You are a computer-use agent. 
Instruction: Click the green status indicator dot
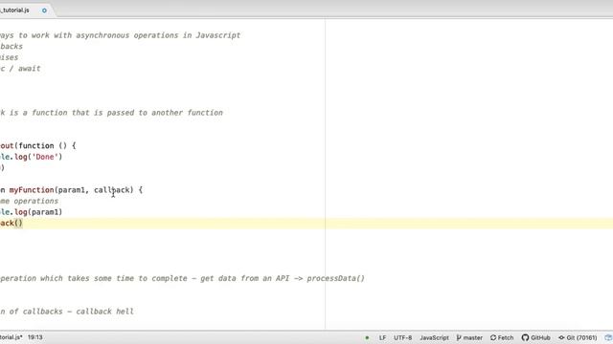click(367, 337)
